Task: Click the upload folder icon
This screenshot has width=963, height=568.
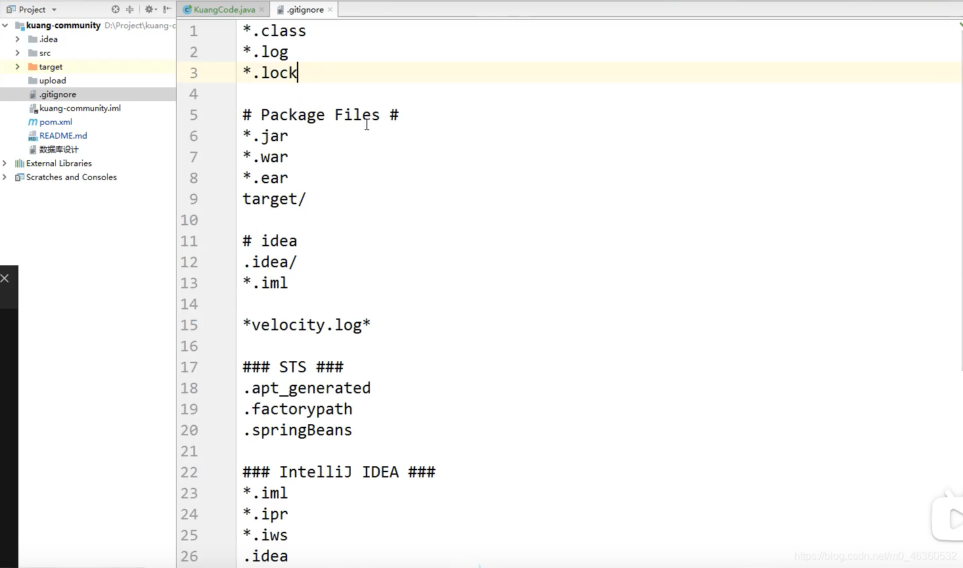Action: [x=33, y=81]
